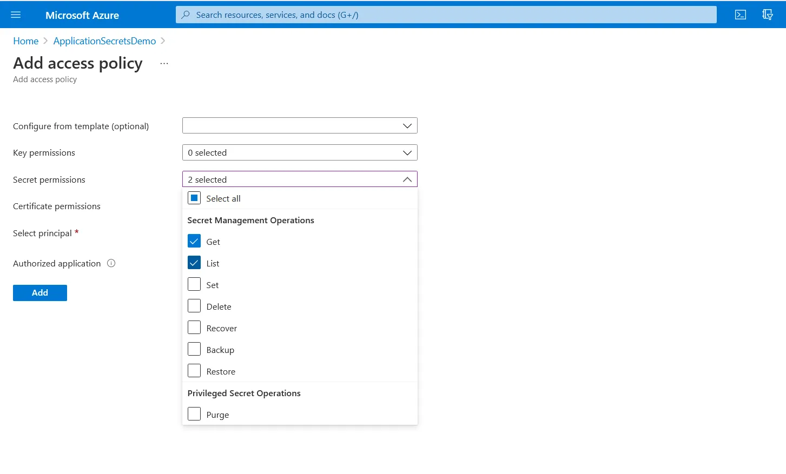Open the ellipsis menu beside Add access policy
The height and width of the screenshot is (474, 786).
point(164,63)
